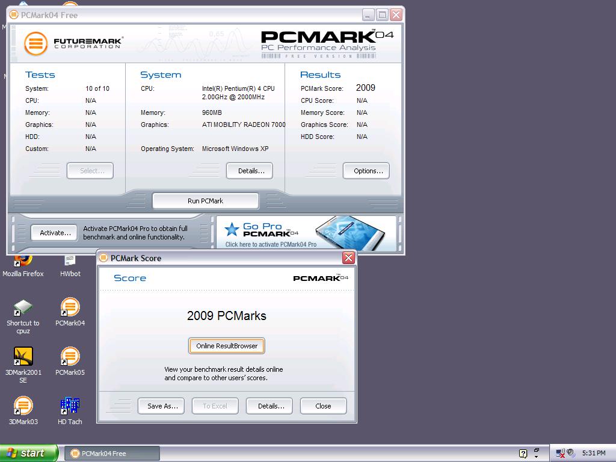Screen dimensions: 616x462
Task: Open the Windows Start menu
Action: 29,453
